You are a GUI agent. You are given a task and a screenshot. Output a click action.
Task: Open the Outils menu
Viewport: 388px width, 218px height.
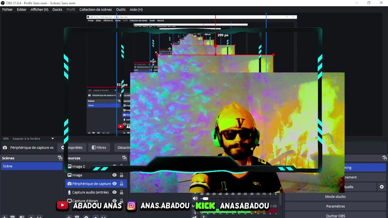121,9
